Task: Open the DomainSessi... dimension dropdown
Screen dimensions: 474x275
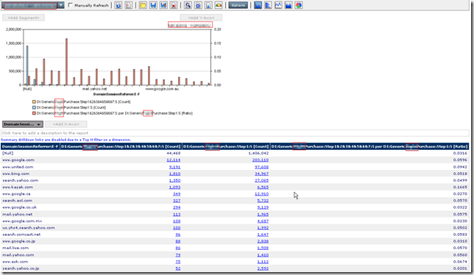Action: [23, 124]
